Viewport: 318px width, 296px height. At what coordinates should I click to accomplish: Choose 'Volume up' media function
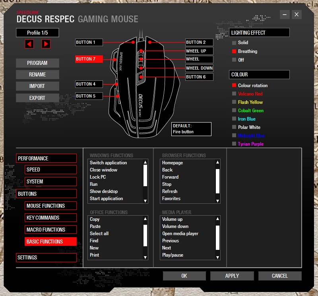click(172, 219)
